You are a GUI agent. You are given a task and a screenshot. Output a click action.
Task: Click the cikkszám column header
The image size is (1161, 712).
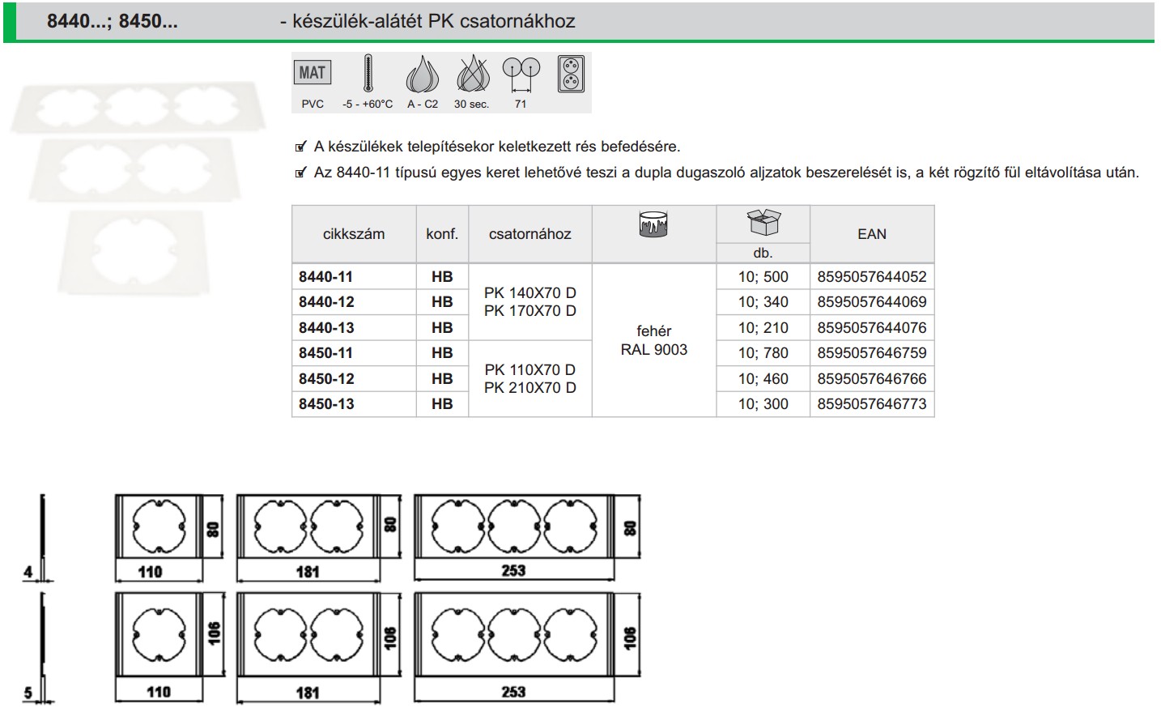tap(354, 234)
